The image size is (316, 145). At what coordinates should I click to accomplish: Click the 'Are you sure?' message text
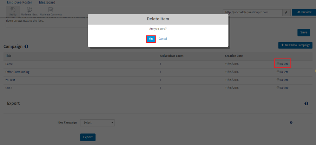click(158, 29)
